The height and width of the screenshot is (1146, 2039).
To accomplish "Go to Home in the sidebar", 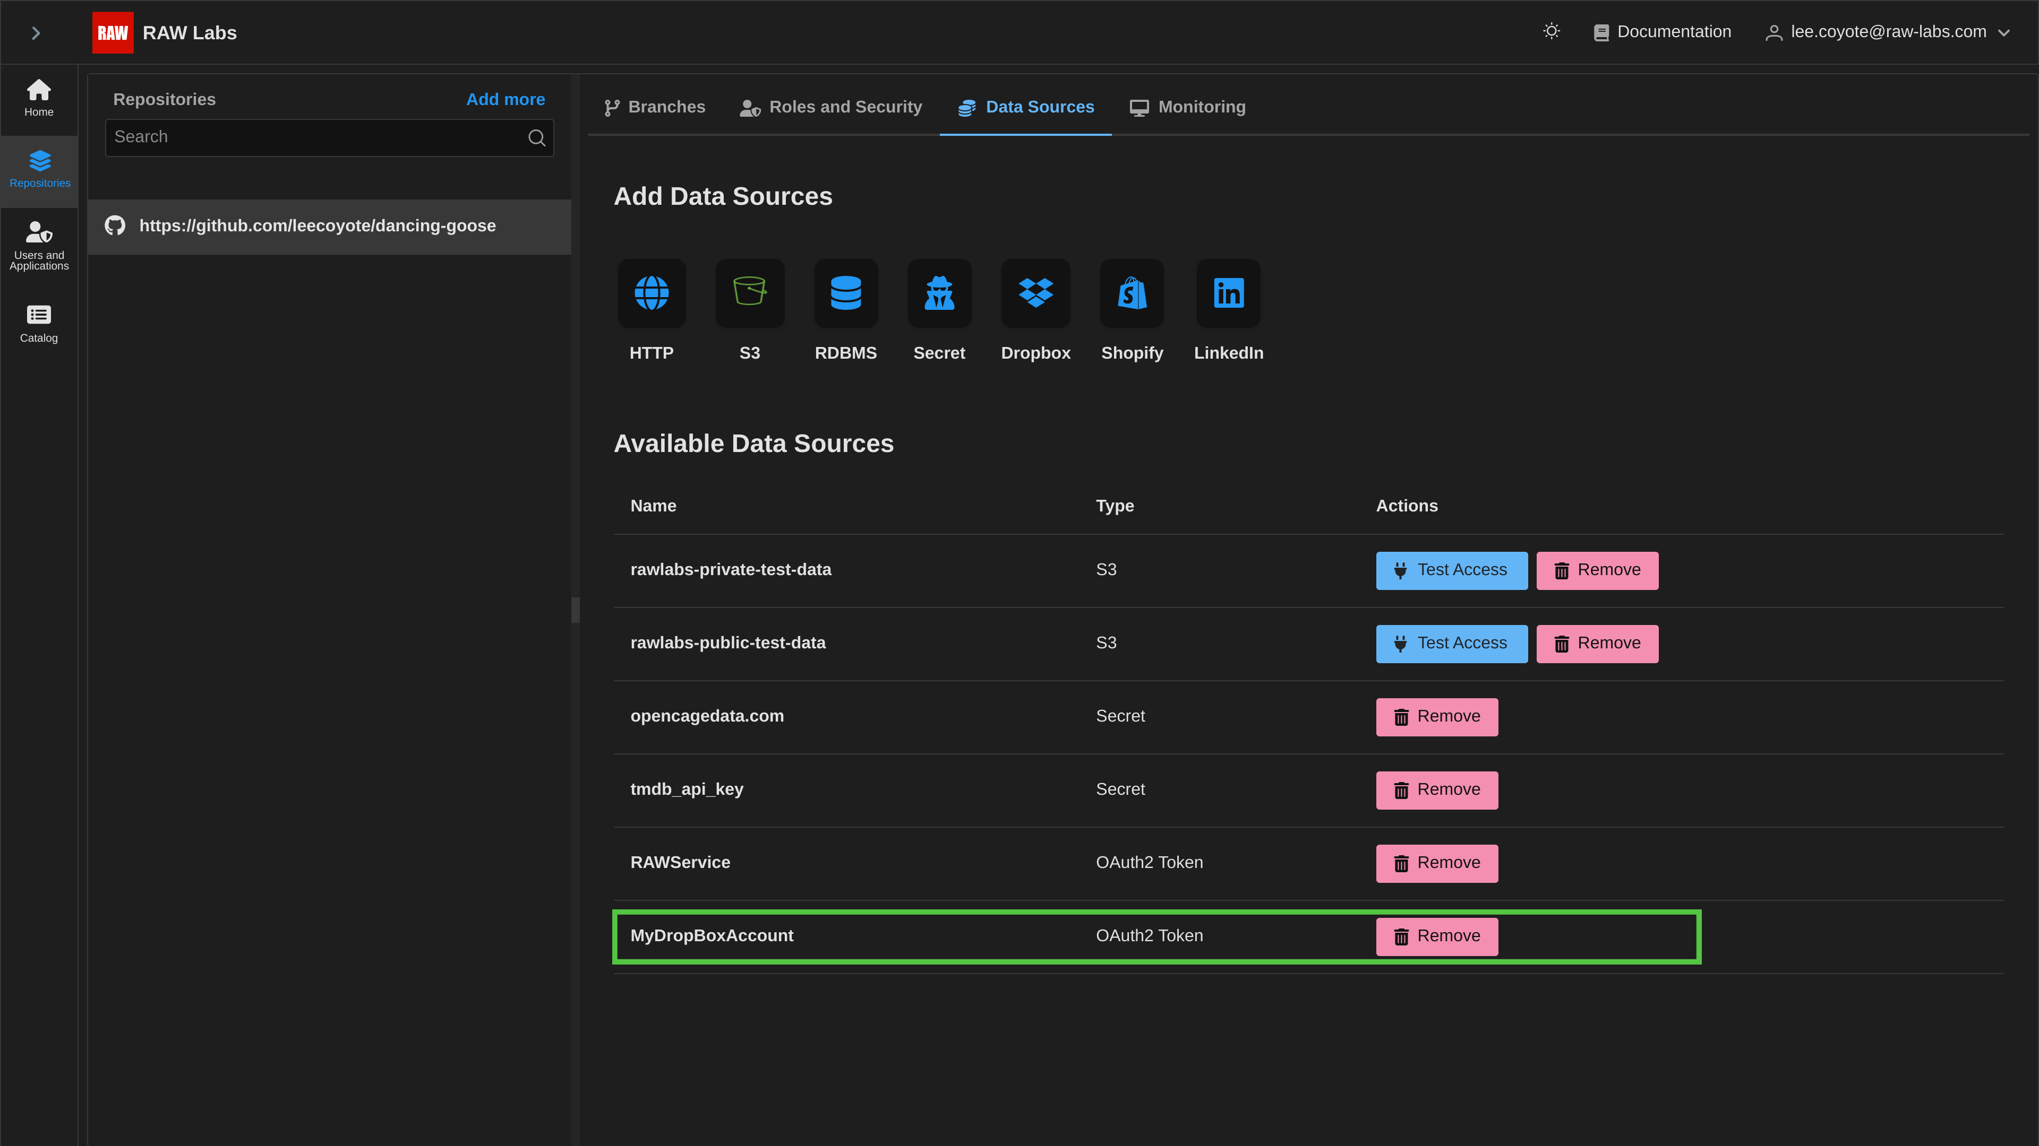I will (39, 98).
